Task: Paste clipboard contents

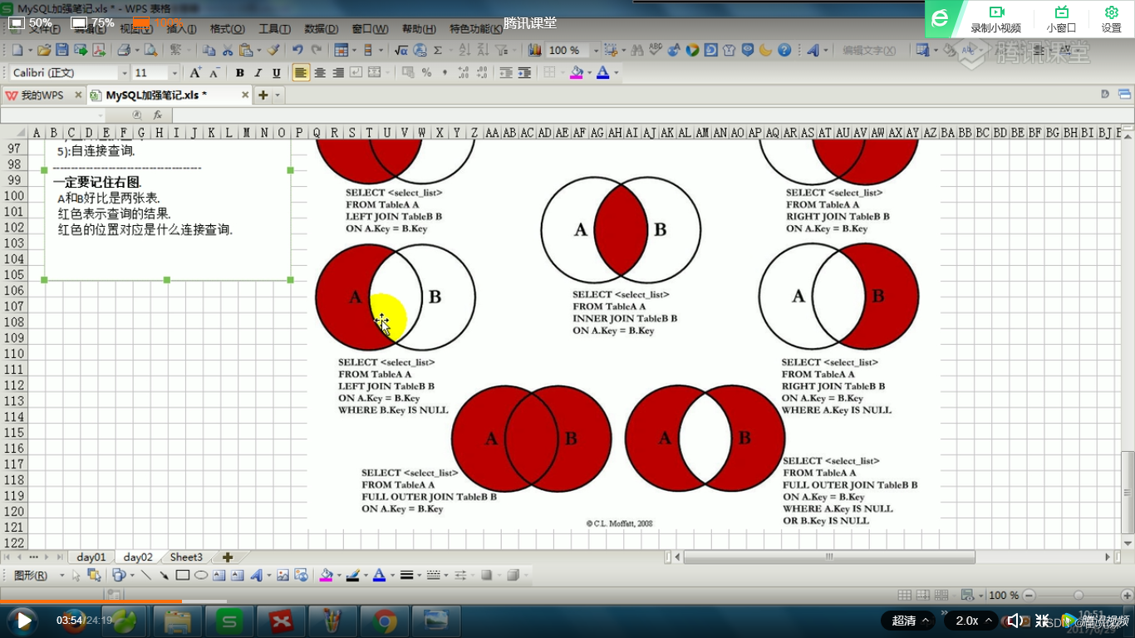Action: (245, 51)
